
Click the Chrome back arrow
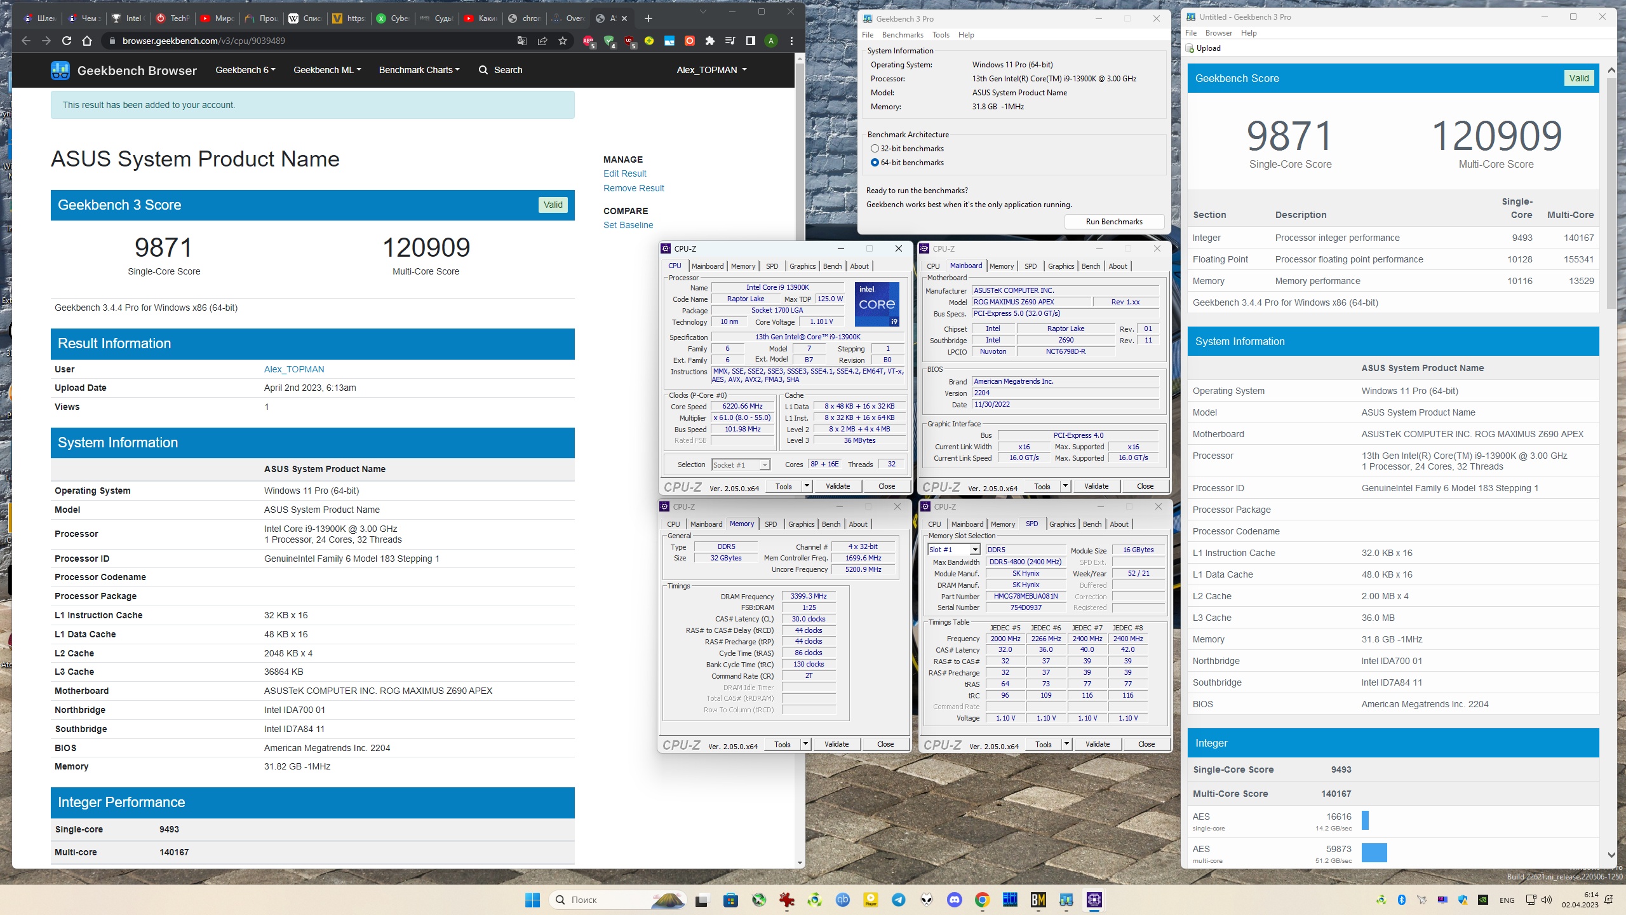(26, 41)
